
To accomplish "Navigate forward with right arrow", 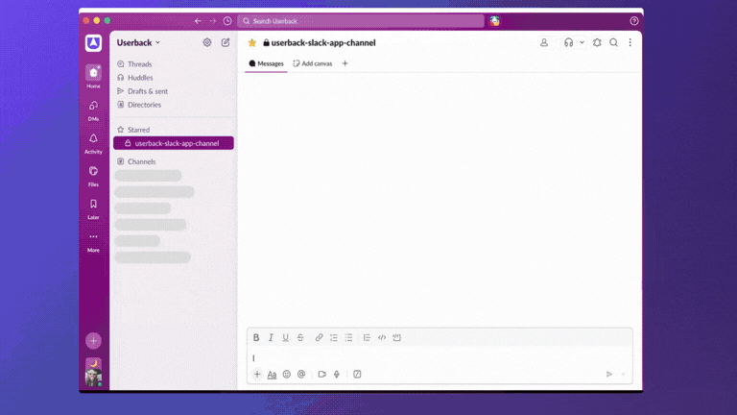I will pos(212,21).
